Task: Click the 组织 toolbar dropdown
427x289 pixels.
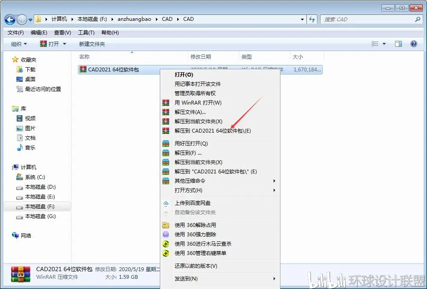Action: point(19,44)
